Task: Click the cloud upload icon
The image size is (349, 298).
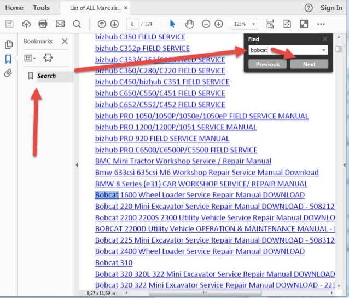Action: [26, 24]
